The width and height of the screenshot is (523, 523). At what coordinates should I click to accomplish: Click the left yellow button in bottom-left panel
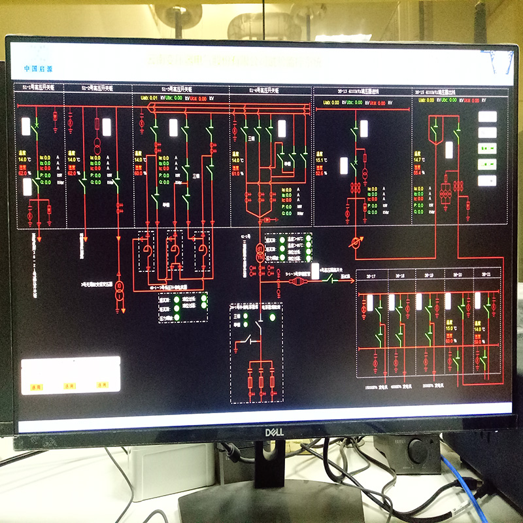click(x=36, y=386)
